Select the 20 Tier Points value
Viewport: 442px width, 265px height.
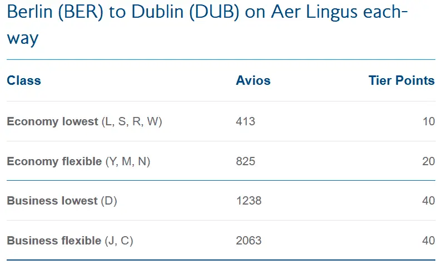coord(428,161)
